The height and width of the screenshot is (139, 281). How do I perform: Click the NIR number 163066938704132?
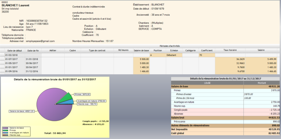click(x=37, y=21)
